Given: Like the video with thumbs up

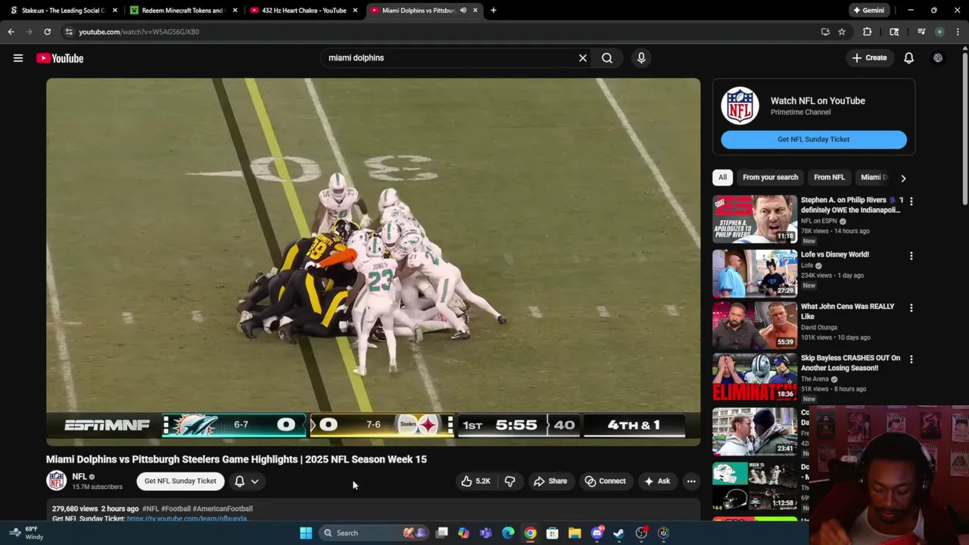Looking at the screenshot, I should click(475, 481).
